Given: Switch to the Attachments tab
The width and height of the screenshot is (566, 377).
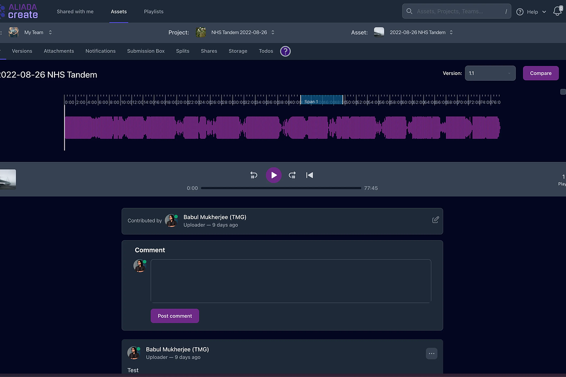Looking at the screenshot, I should 59,51.
